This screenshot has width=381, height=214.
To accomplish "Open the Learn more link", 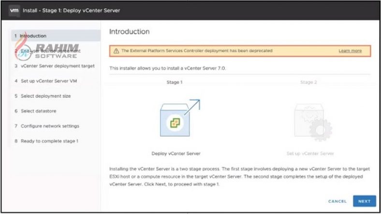I will click(350, 51).
